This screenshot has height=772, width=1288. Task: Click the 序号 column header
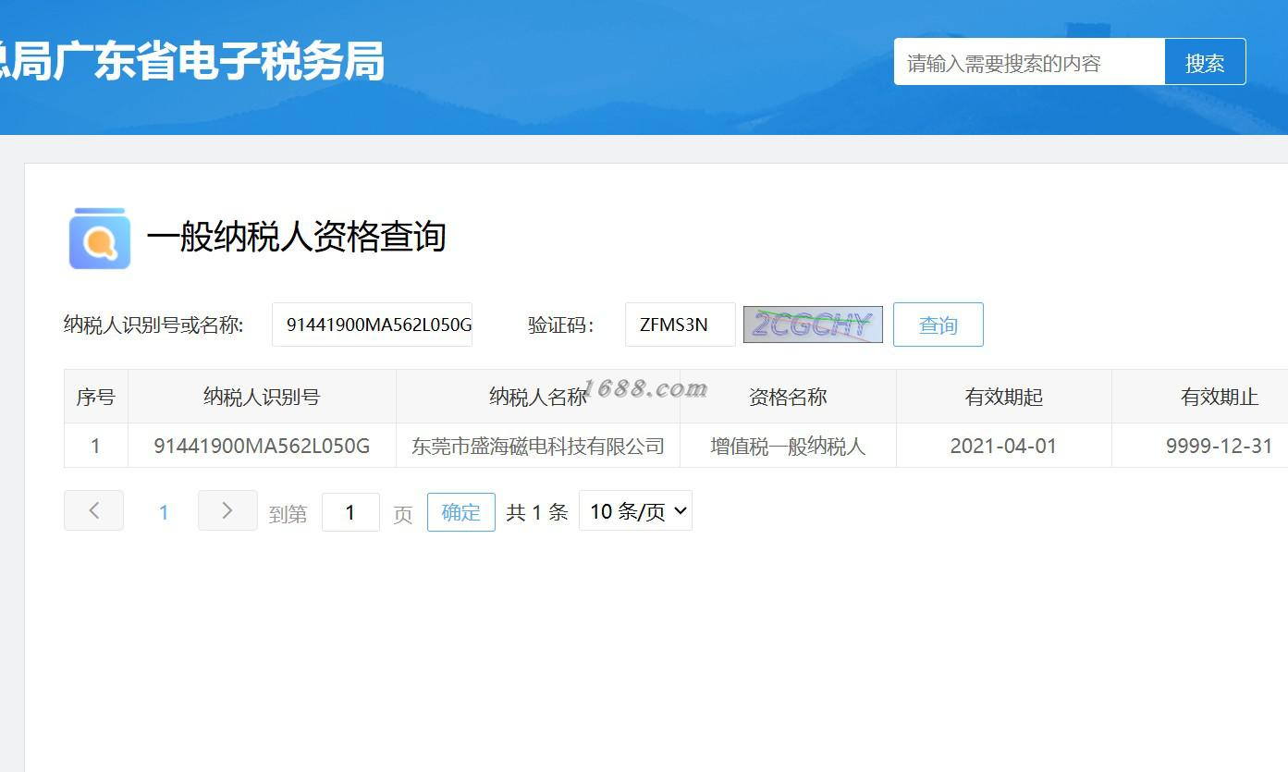click(96, 397)
